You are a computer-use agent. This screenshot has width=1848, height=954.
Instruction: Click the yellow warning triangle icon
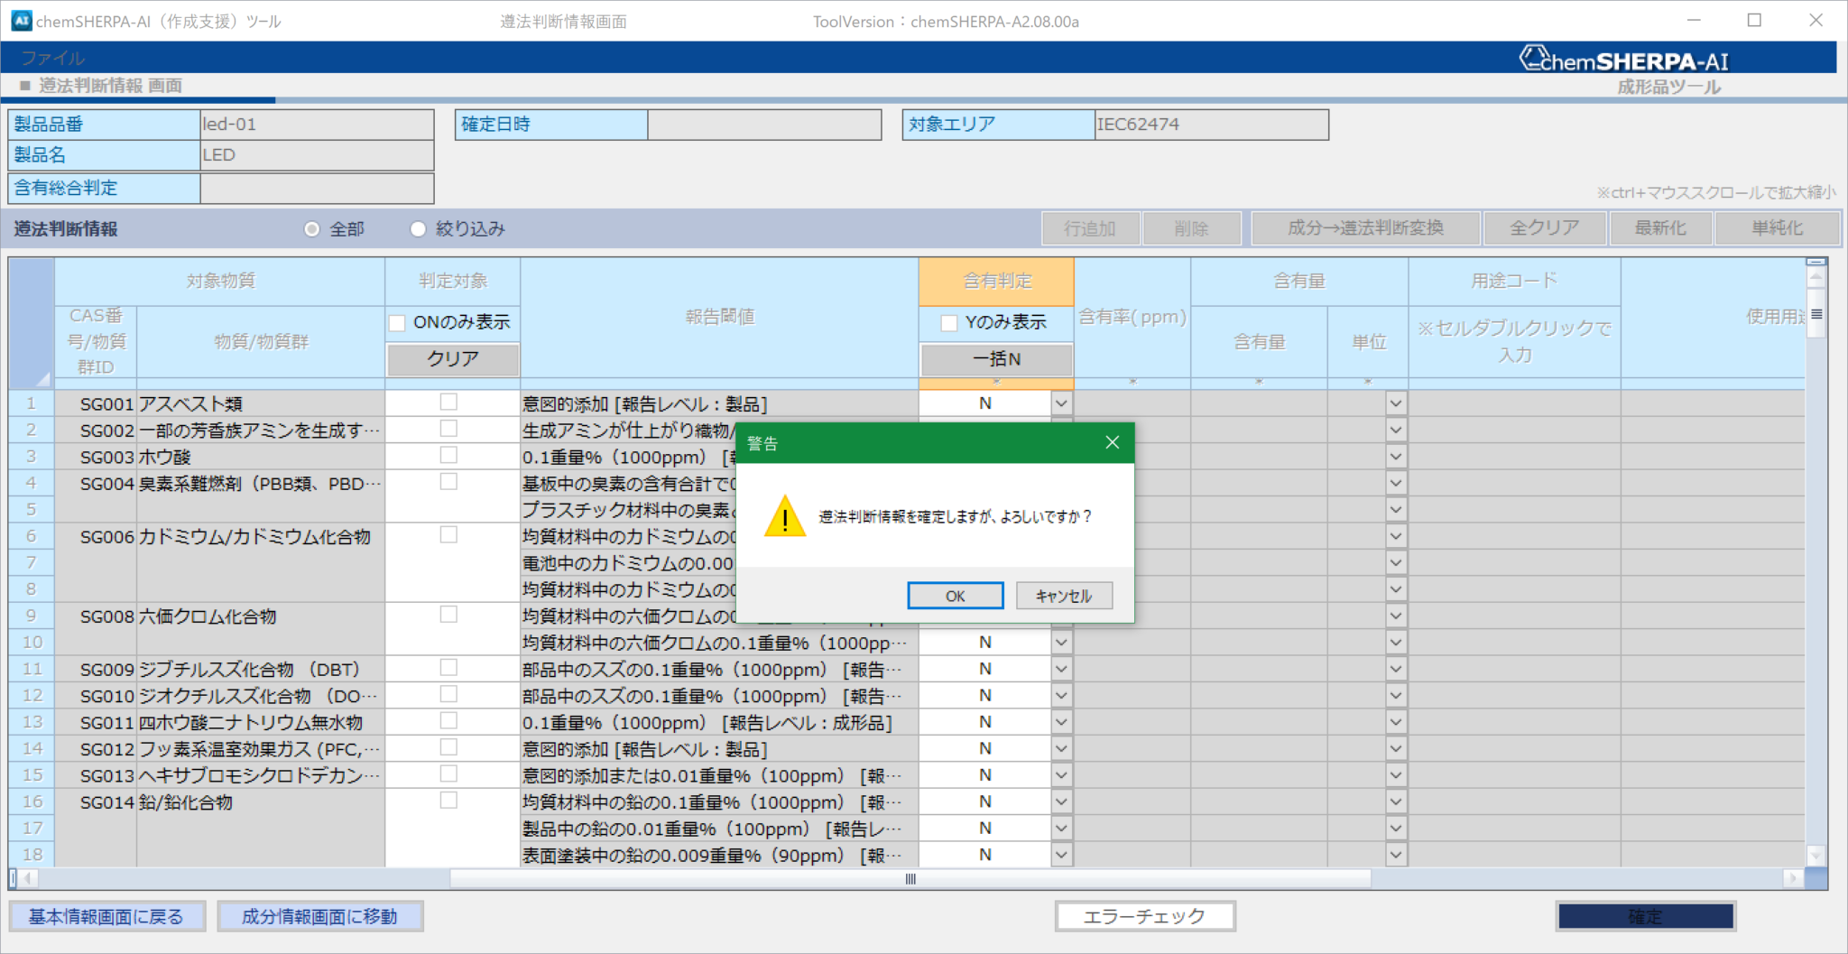784,517
